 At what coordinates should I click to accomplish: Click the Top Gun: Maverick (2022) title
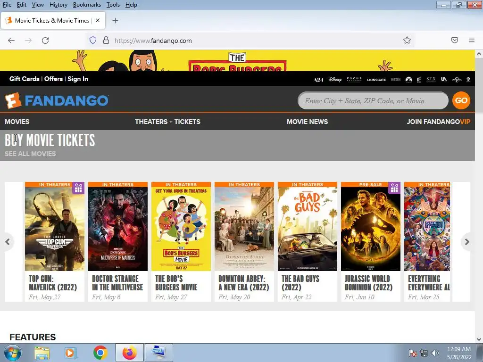[53, 283]
